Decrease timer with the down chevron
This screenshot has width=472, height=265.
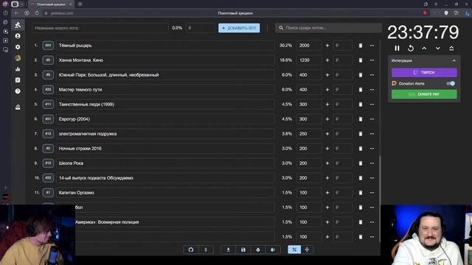pos(437,49)
